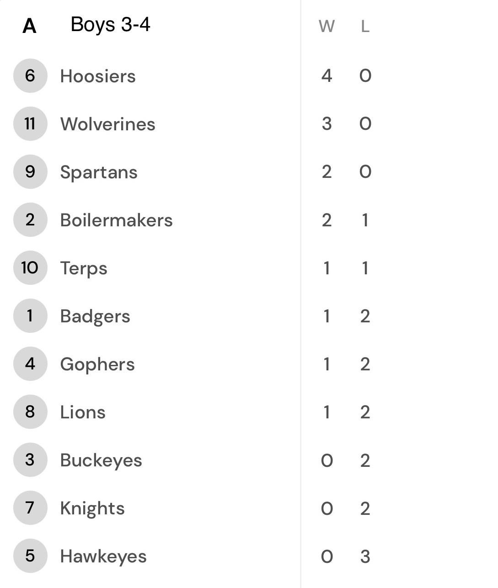Tap the Knights number 7 badge
Image resolution: width=498 pixels, height=588 pixels.
(x=30, y=508)
